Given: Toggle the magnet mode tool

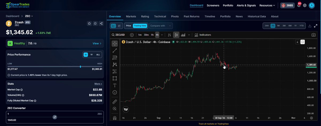Looking at the screenshot, I should [114, 118].
